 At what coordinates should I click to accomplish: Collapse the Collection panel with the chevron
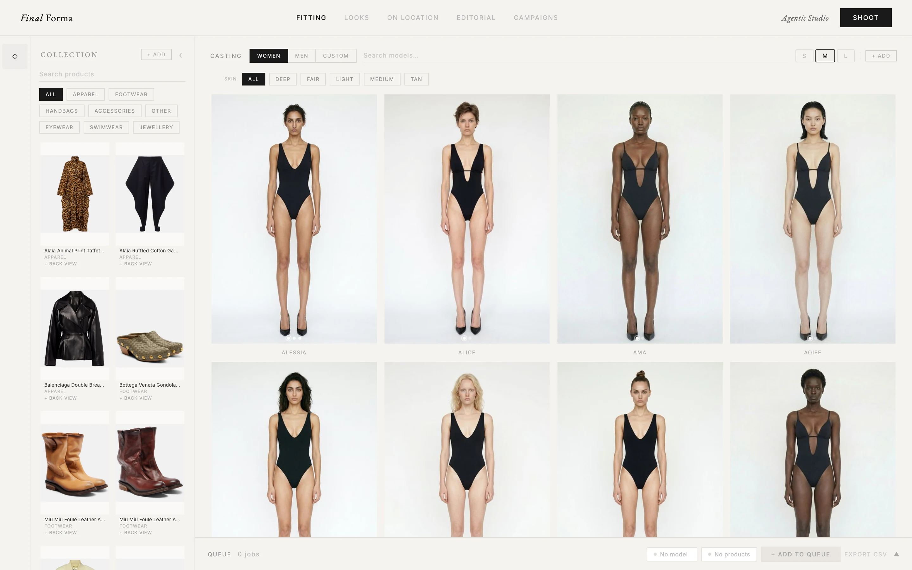point(181,55)
